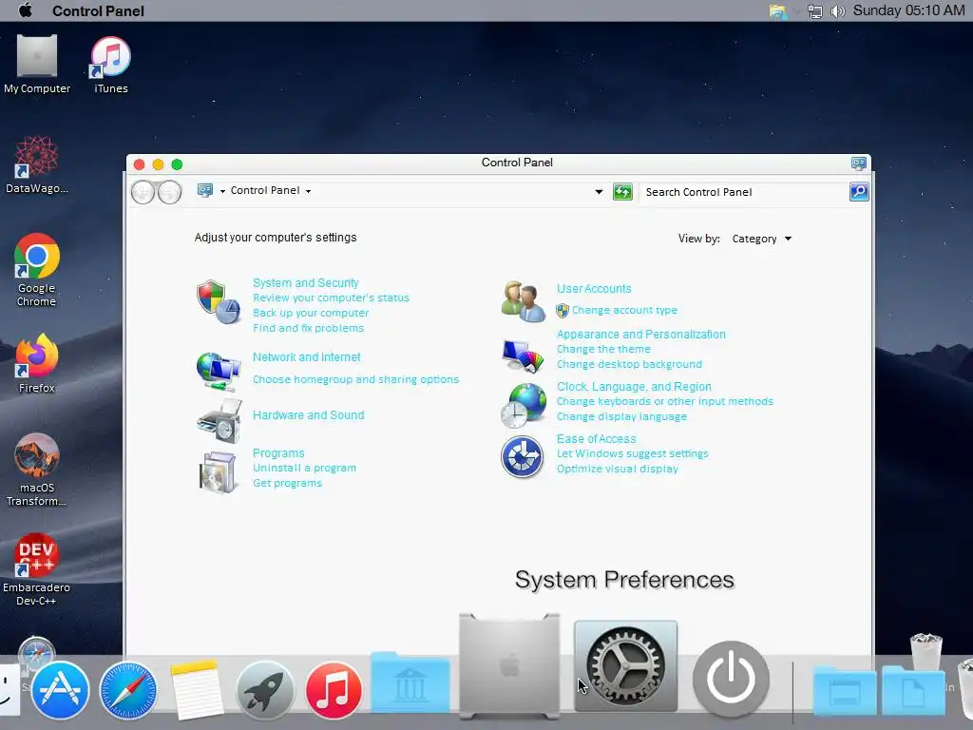Click Optimize visual display link
Screen dimensions: 973x730
pos(617,469)
